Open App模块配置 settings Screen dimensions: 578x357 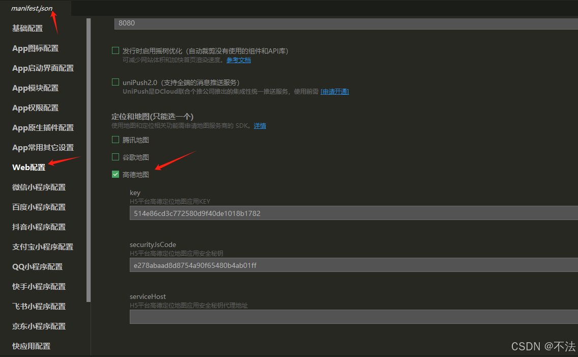pos(36,88)
